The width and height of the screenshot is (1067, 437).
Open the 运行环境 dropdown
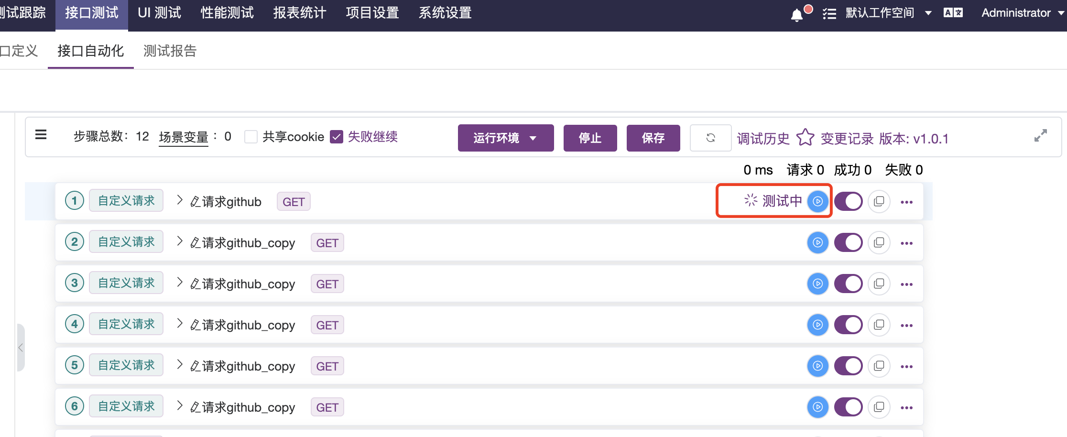point(505,138)
